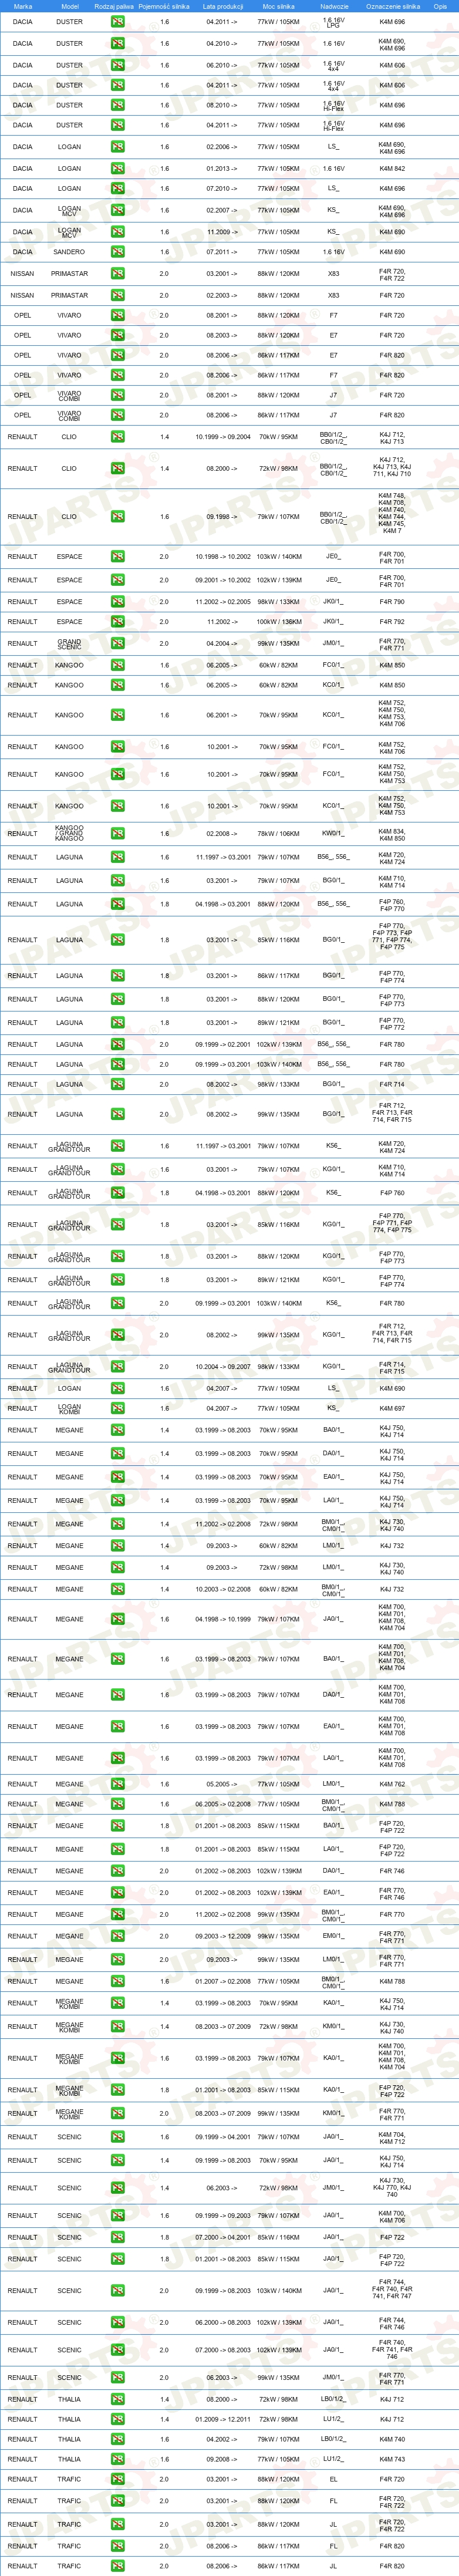Click the fuel icon for Opel Vivaro 08.2003
The height and width of the screenshot is (2576, 459).
point(117,335)
